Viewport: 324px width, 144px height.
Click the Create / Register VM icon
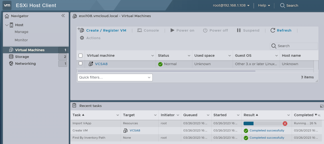81,30
